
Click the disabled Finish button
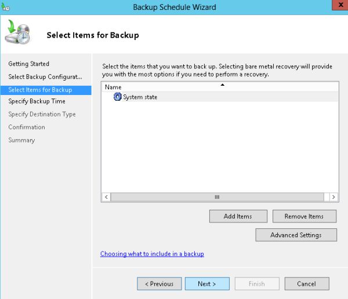pos(257,284)
